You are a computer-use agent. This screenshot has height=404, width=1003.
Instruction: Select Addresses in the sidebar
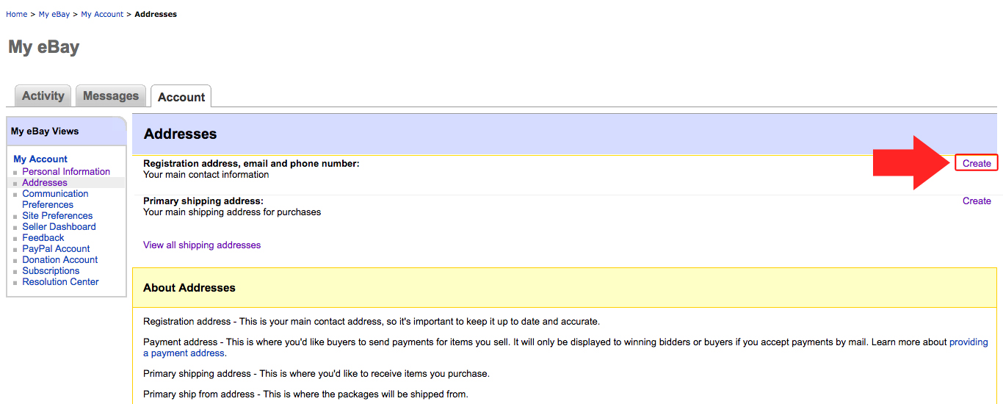click(x=45, y=183)
